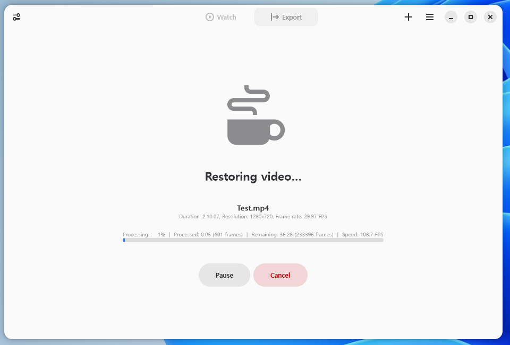Maximize the application window
Viewport: 510px width, 345px height.
tap(470, 17)
